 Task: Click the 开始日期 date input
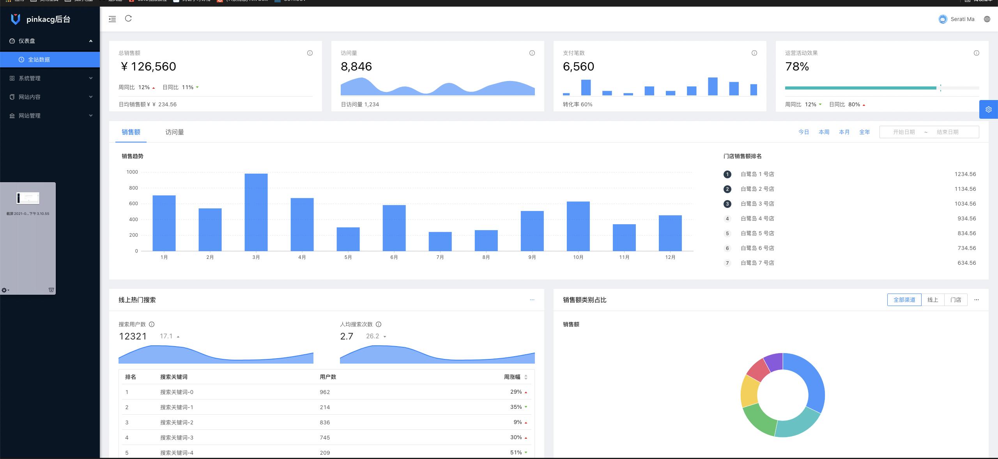point(904,132)
